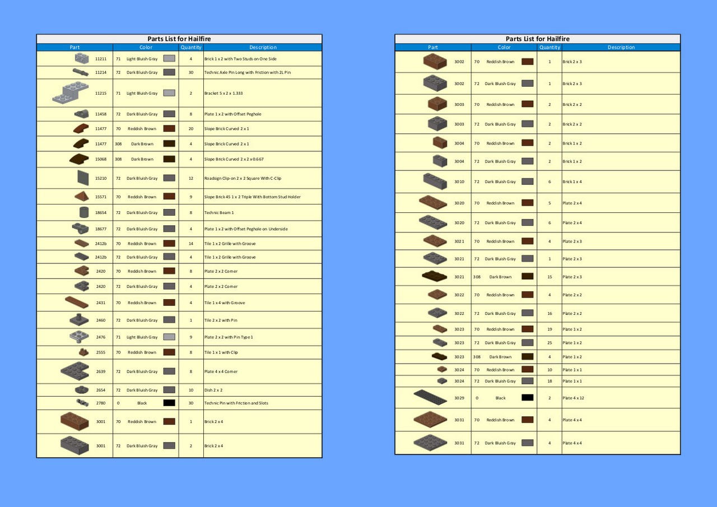Select 'Slope Brick Curved 2 x 2 x 0.667' text

coord(234,159)
